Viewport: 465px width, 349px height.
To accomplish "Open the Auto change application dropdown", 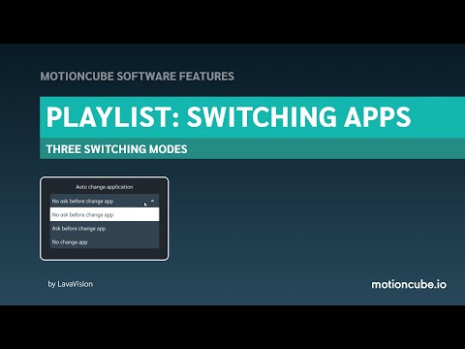I will 105,201.
